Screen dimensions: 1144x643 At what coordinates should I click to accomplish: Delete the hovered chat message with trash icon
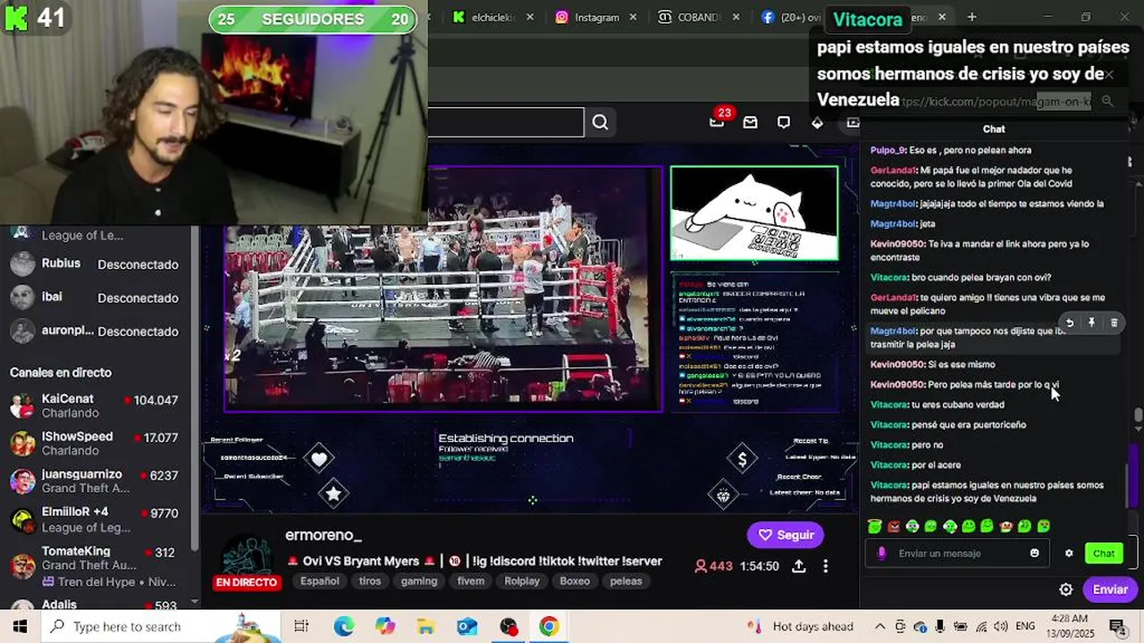(x=1114, y=322)
